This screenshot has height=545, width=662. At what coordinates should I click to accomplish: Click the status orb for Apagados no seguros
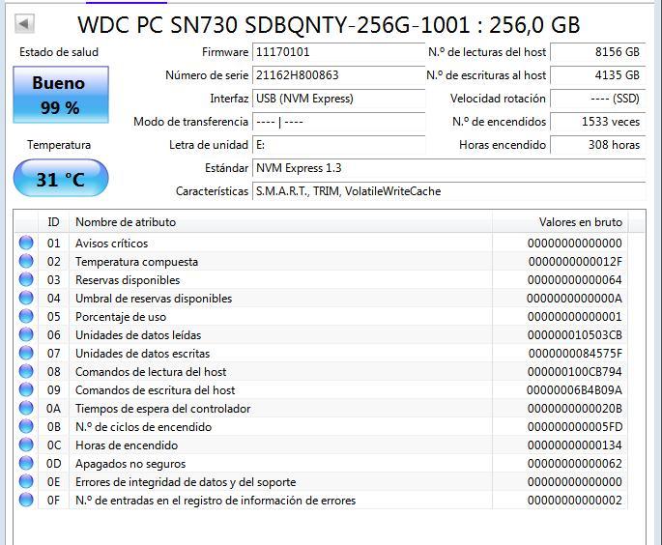click(x=26, y=464)
